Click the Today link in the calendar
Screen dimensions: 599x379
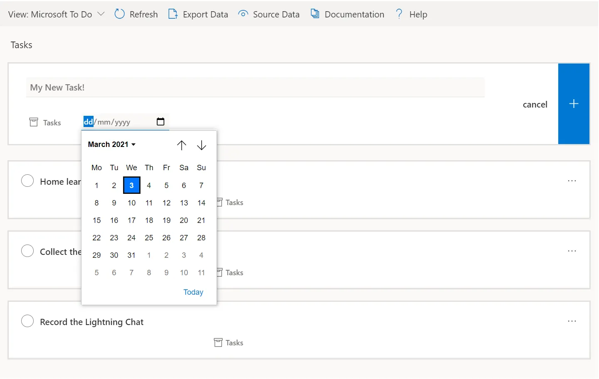pyautogui.click(x=193, y=292)
